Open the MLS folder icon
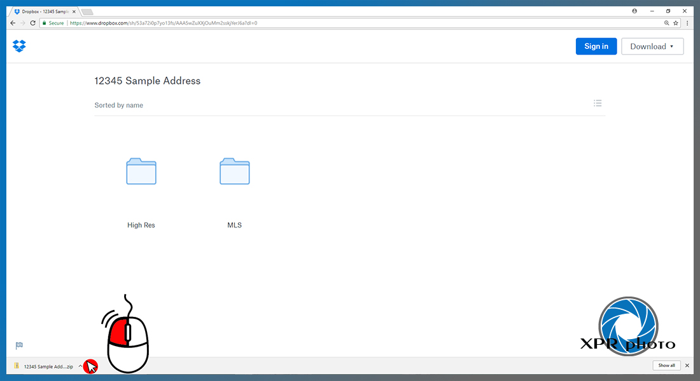The image size is (700, 381). (x=234, y=171)
